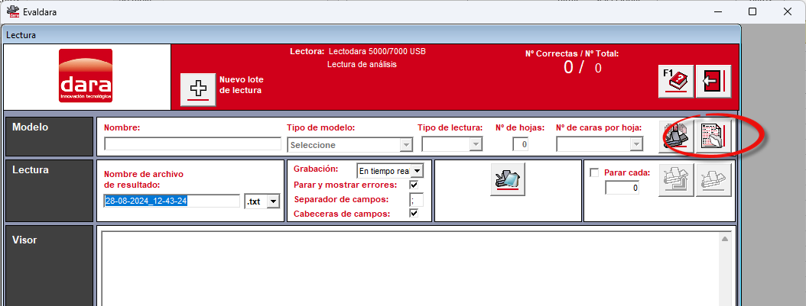The width and height of the screenshot is (806, 306).
Task: Open the Tipo de lectura dropdown
Action: coord(452,144)
